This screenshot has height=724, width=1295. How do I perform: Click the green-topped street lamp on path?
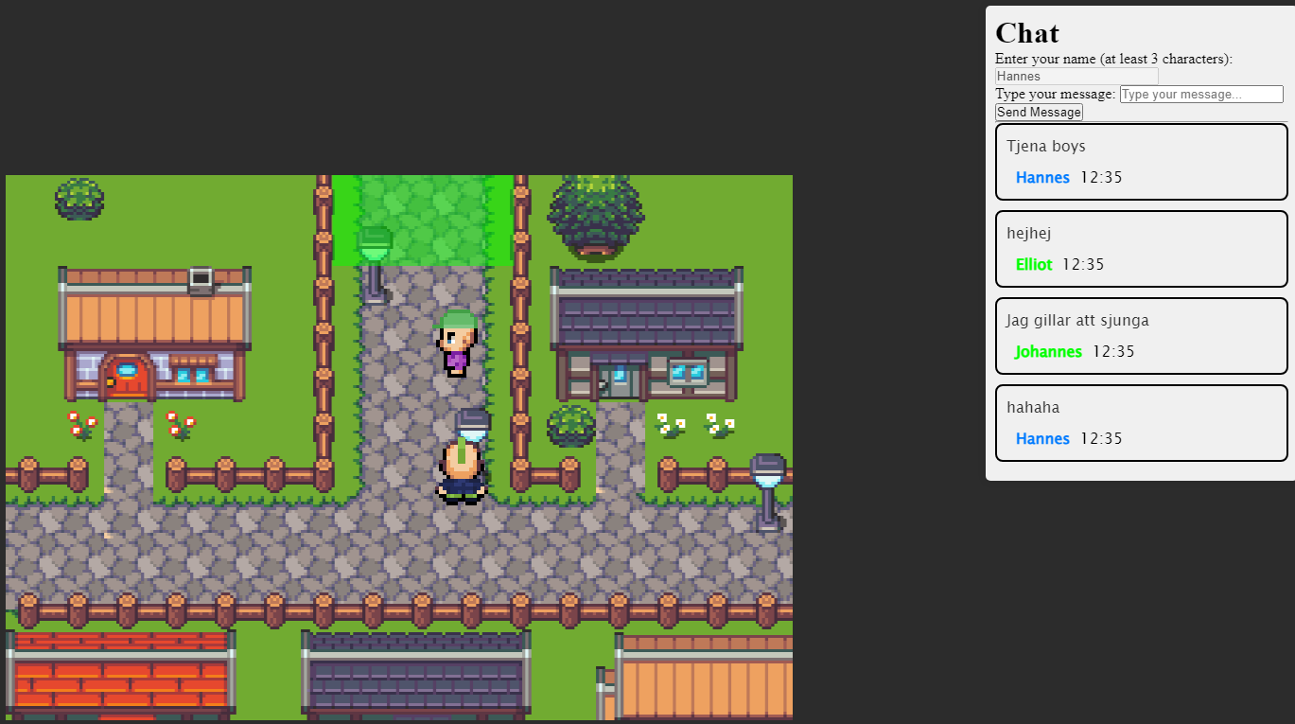[x=375, y=264]
